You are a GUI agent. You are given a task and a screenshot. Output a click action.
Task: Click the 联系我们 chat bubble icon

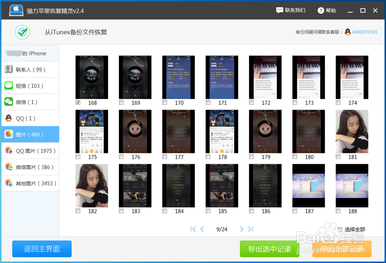point(279,10)
